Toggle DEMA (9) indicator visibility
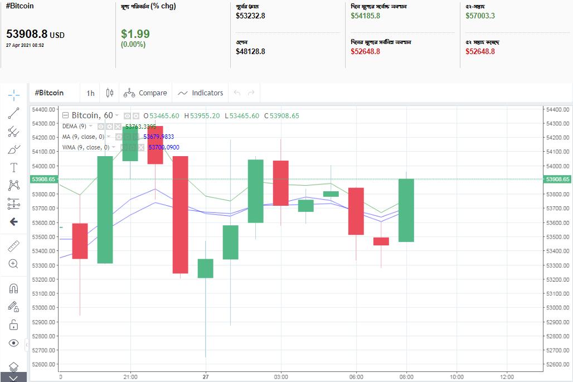This screenshot has height=382, width=573. pos(101,127)
